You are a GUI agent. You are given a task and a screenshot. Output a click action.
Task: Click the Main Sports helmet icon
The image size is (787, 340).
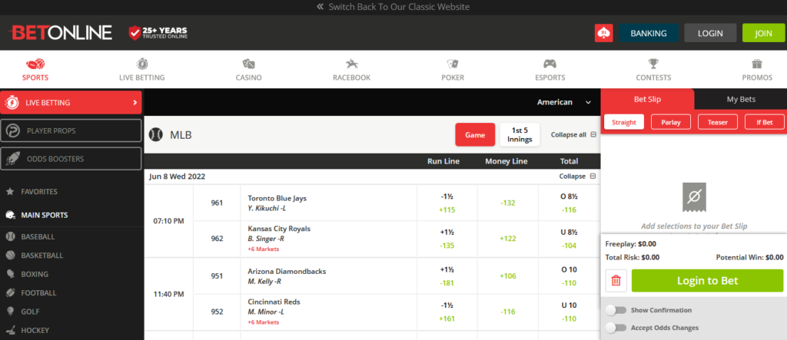10,215
